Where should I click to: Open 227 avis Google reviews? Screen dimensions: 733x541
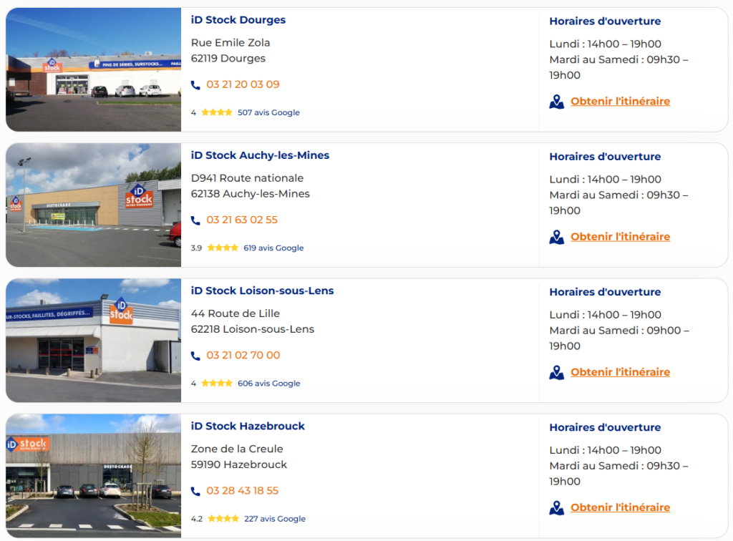pos(275,519)
